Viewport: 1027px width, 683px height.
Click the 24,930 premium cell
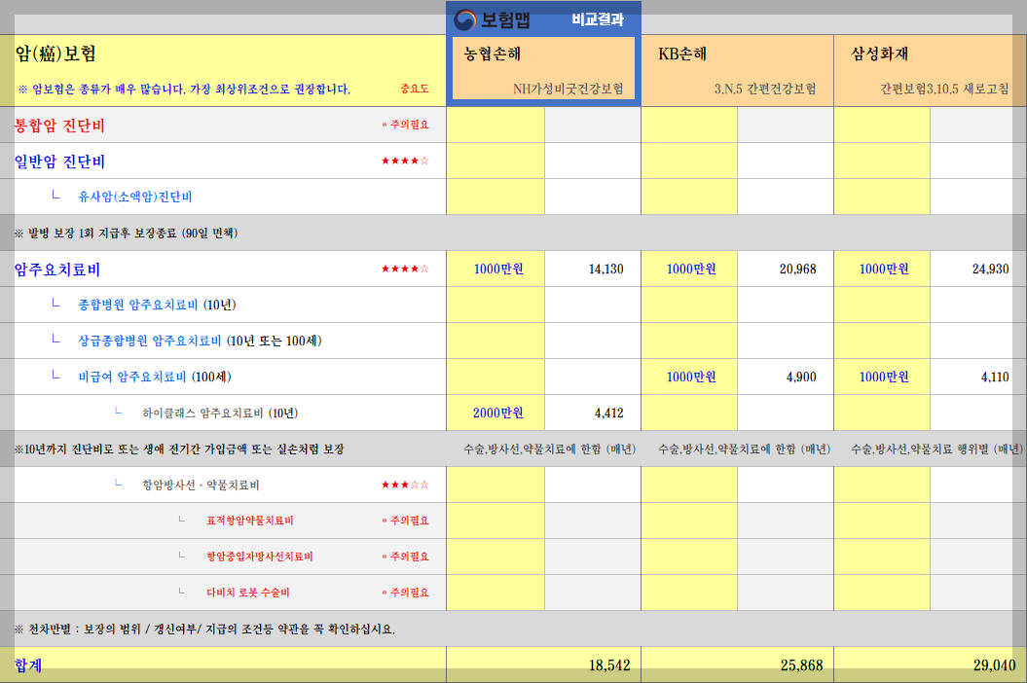(978, 269)
